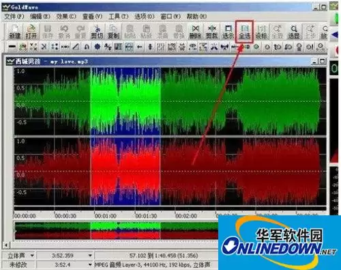Image resolution: width=341 pixels, height=270 pixels.
Task: Click the 新建 (New) toolbar button
Action: pyautogui.click(x=14, y=31)
